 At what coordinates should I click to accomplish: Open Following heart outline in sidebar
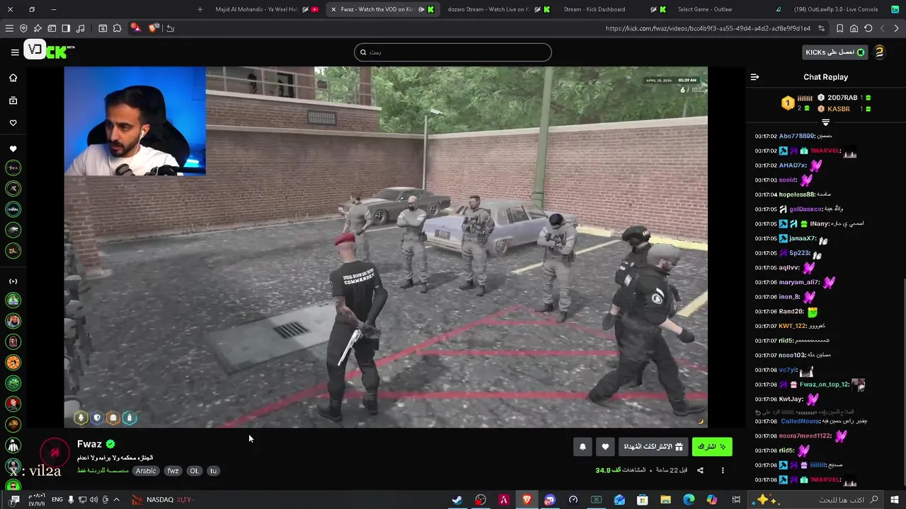tap(13, 123)
